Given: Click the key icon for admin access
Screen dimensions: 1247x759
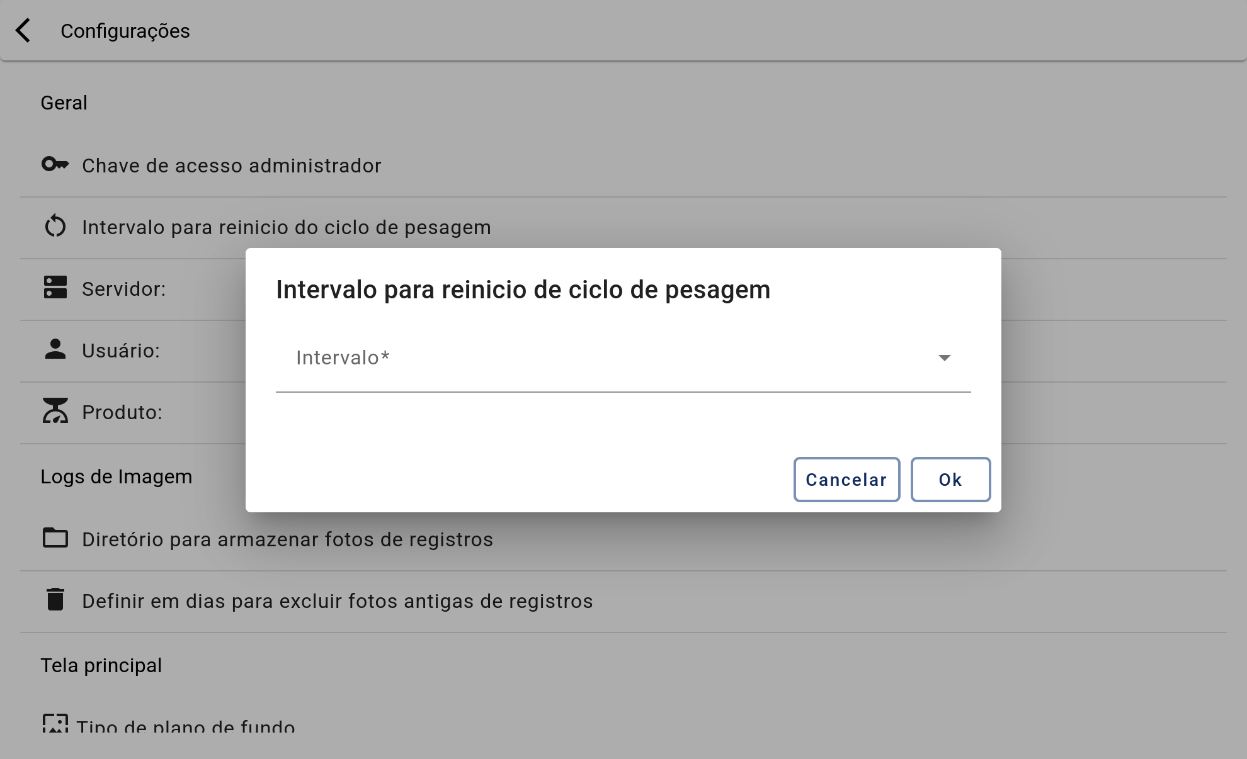Looking at the screenshot, I should [x=55, y=164].
